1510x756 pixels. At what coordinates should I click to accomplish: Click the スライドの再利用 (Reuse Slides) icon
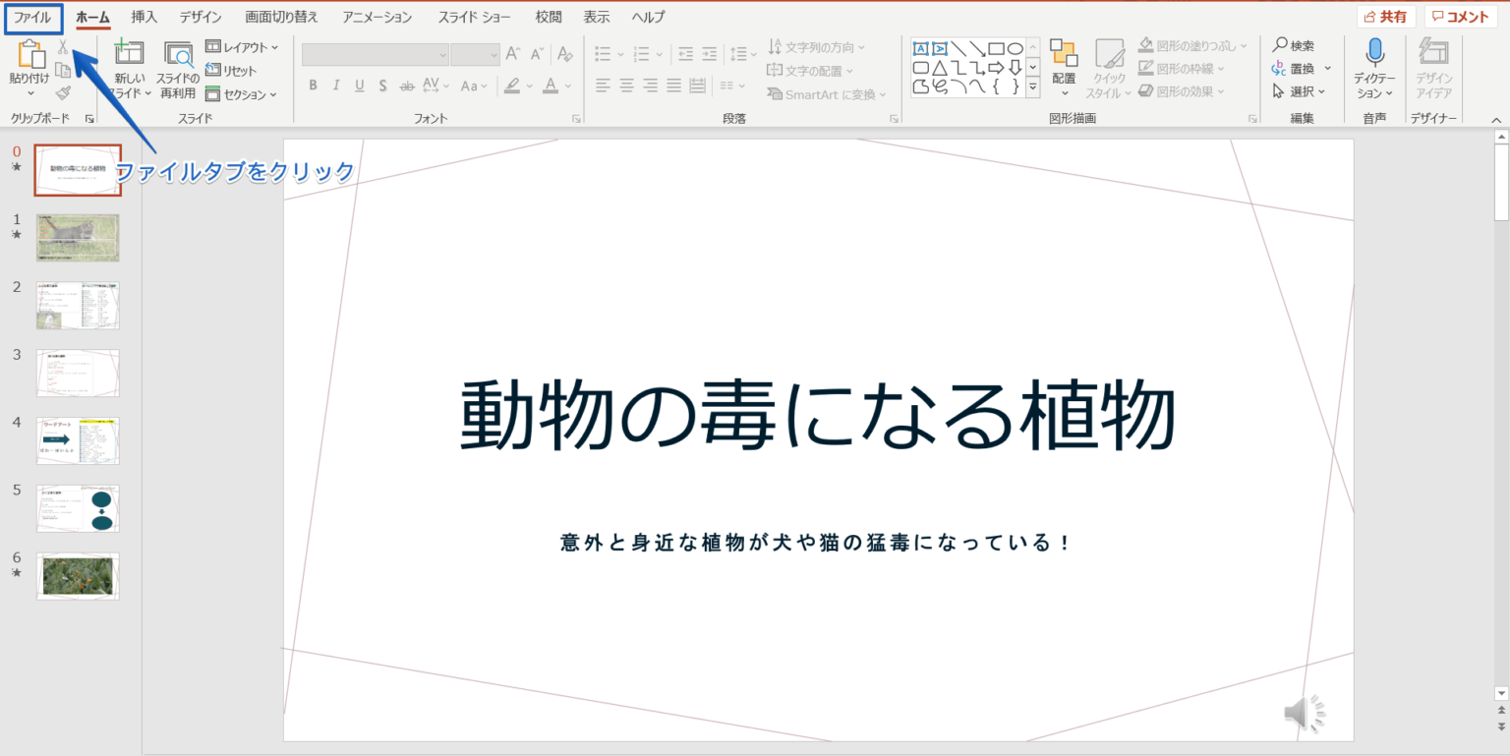(x=177, y=67)
